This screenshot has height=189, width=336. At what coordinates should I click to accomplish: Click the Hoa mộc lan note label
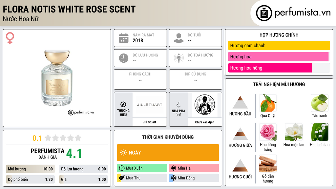point(294,145)
